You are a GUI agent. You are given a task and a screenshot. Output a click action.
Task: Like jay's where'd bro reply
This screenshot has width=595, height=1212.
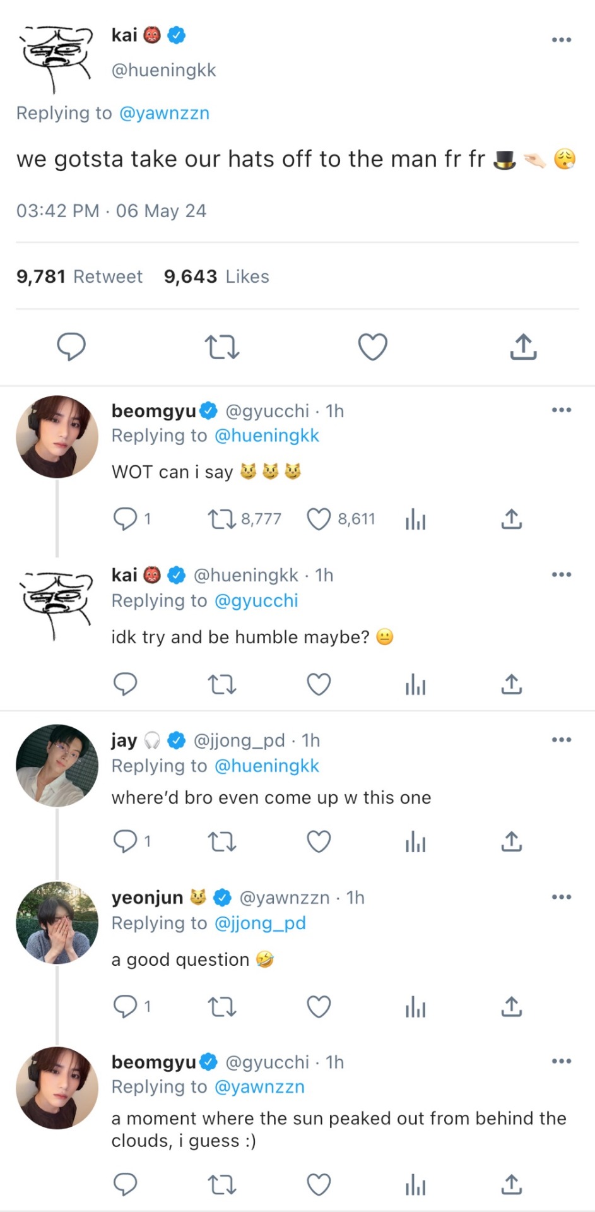pyautogui.click(x=319, y=841)
